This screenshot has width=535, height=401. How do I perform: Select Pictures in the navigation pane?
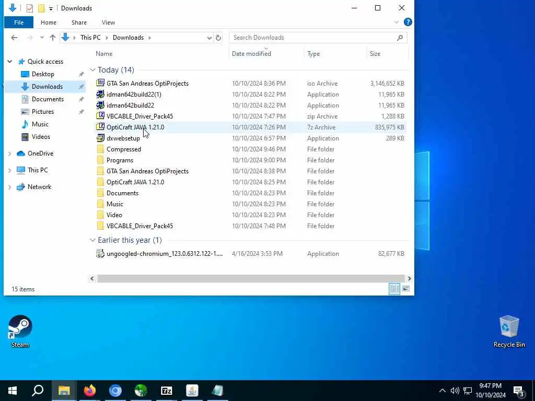(43, 112)
